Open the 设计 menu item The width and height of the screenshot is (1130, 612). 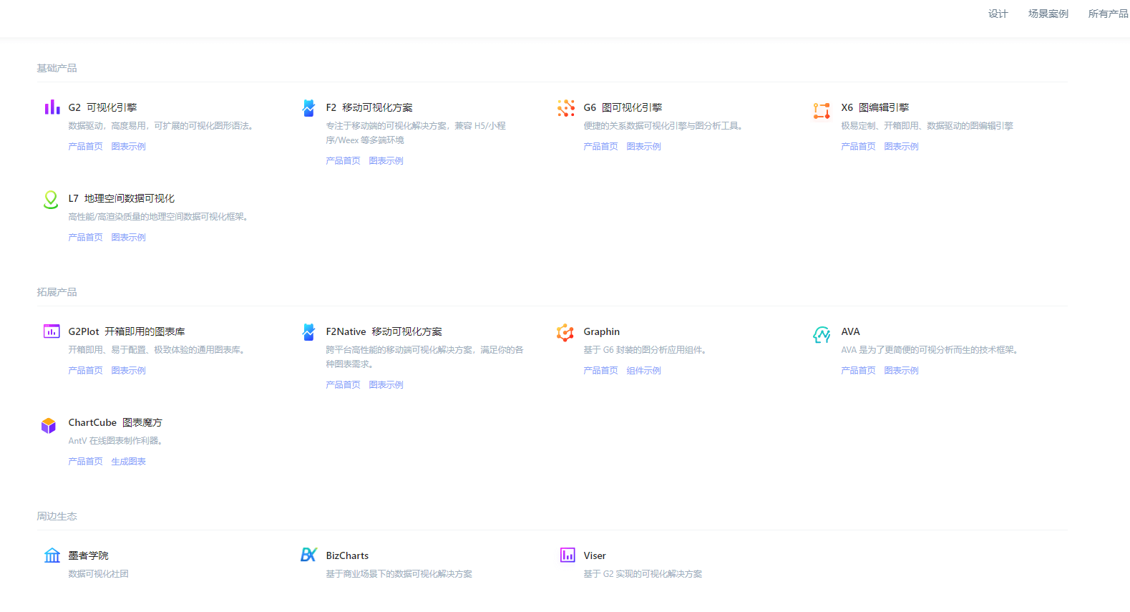[x=998, y=14]
